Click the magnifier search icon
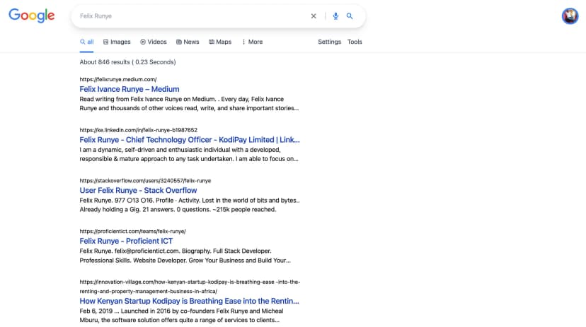Viewport: 586px width, 327px height. point(350,16)
